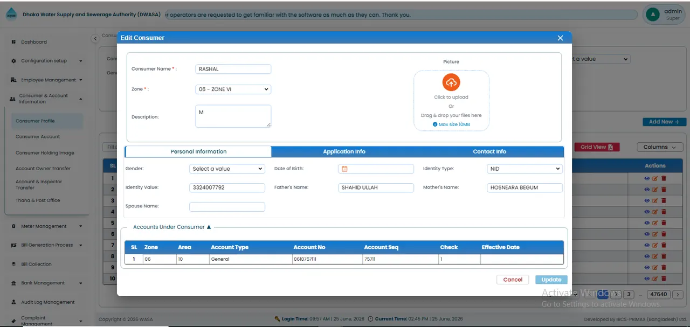Open Consumer Holding Image in the sidebar
This screenshot has height=327, width=690.
point(45,153)
